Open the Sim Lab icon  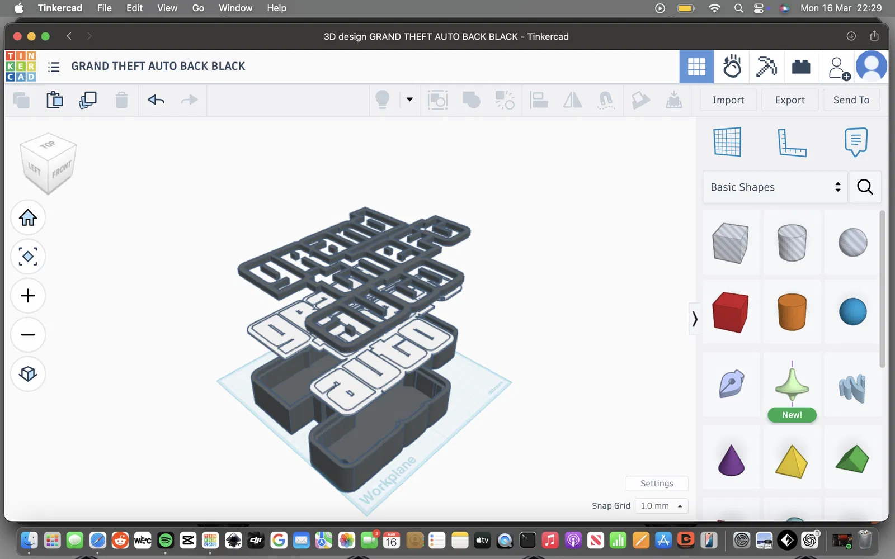click(x=732, y=67)
